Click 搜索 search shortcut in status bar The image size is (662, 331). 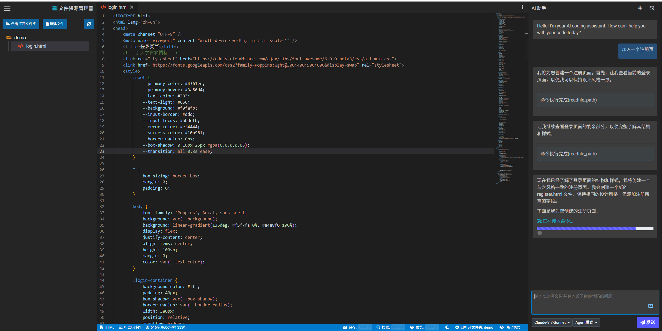[390, 328]
